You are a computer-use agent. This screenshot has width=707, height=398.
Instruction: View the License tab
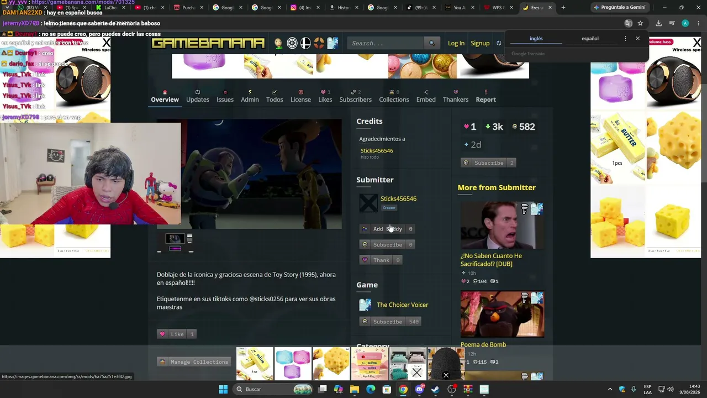[300, 96]
